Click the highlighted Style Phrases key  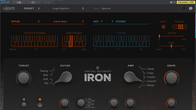(71, 43)
